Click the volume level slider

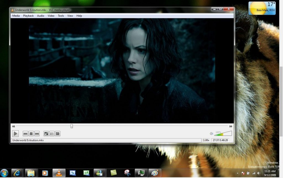point(223,134)
